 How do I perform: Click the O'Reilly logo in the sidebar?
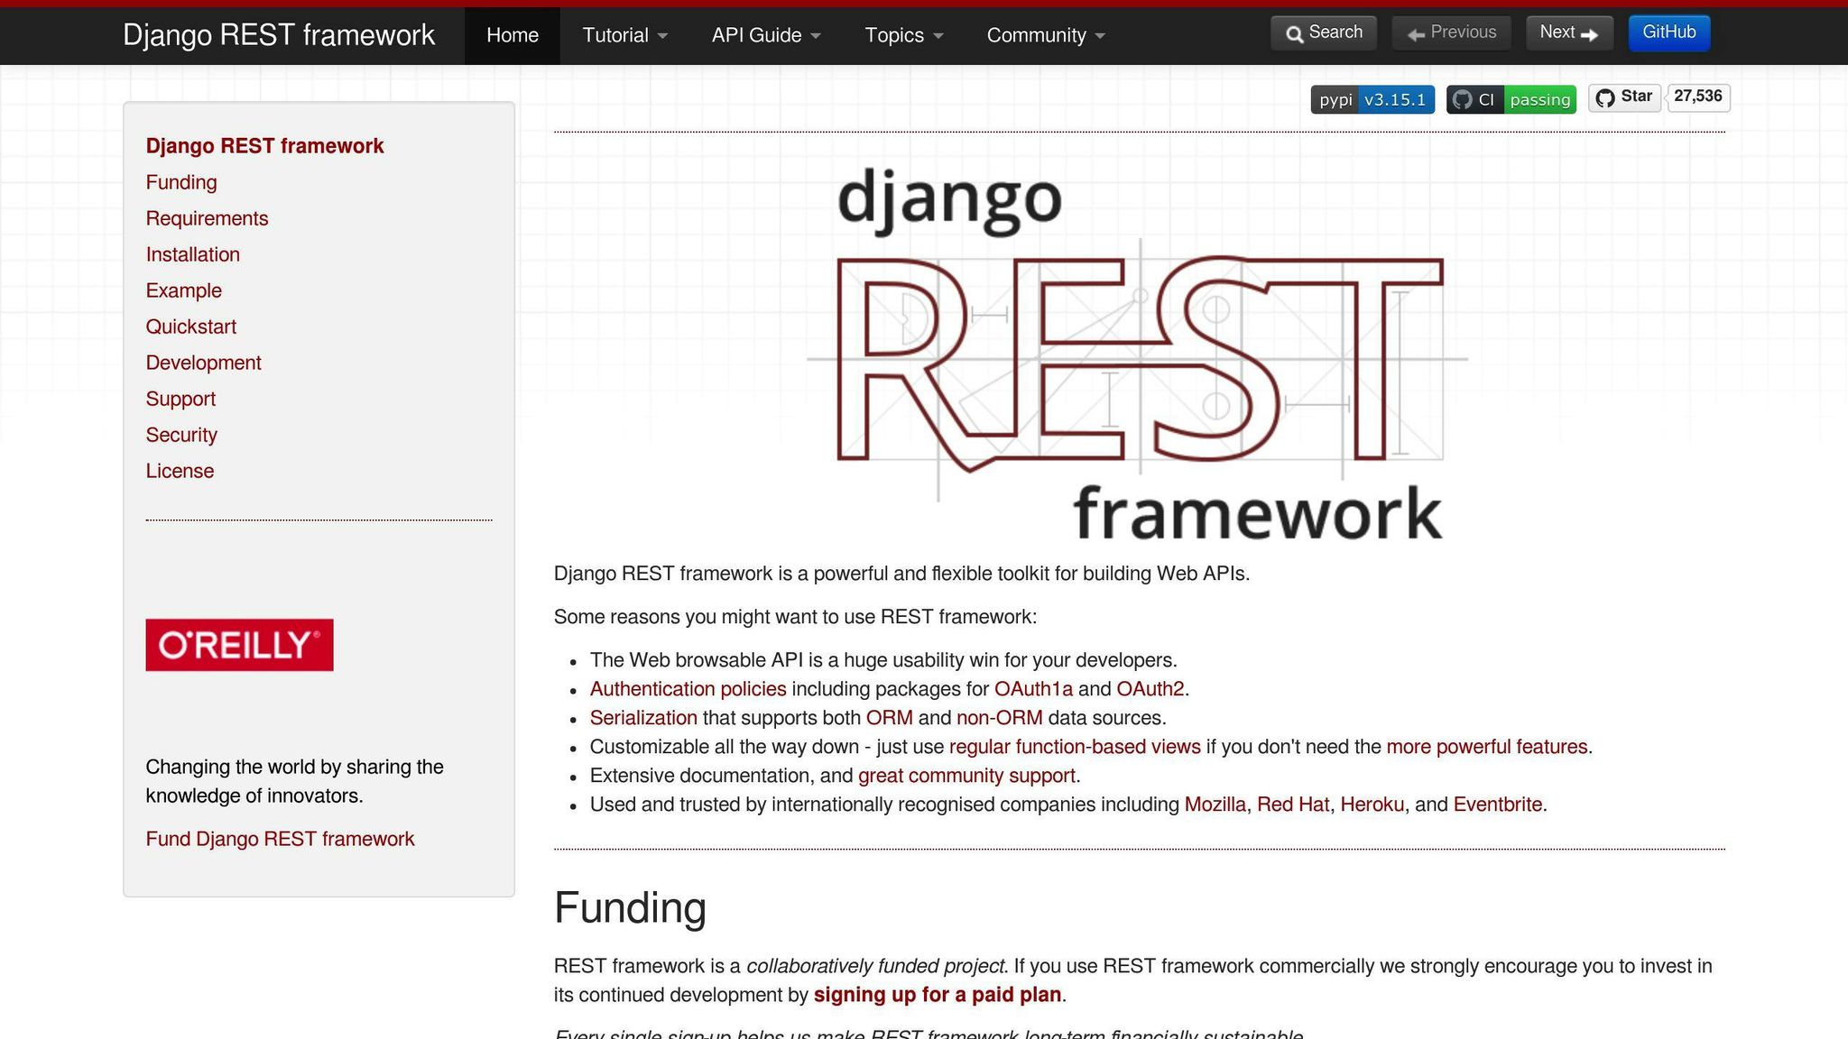click(239, 645)
